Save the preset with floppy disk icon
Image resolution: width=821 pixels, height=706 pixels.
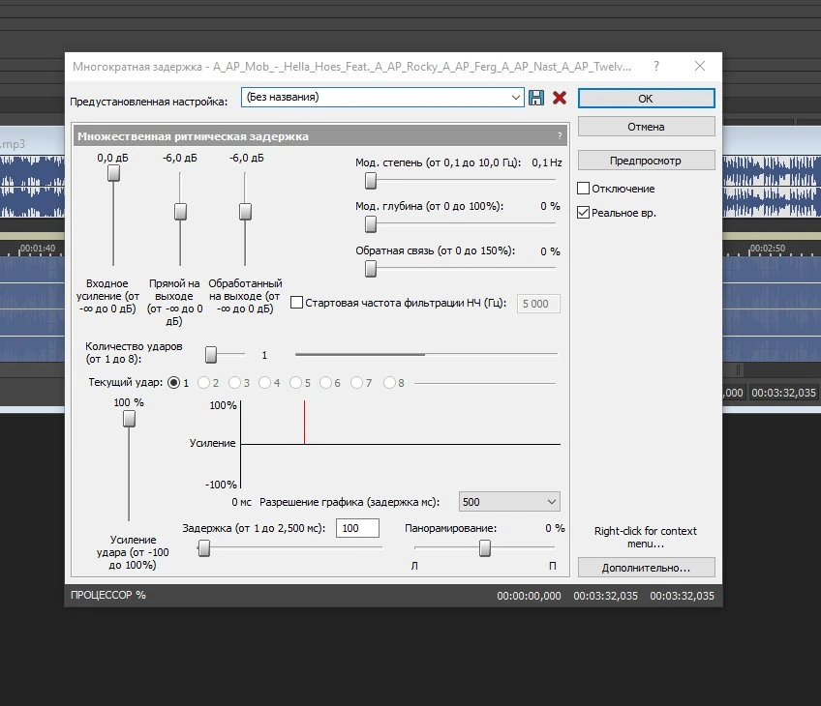click(535, 98)
